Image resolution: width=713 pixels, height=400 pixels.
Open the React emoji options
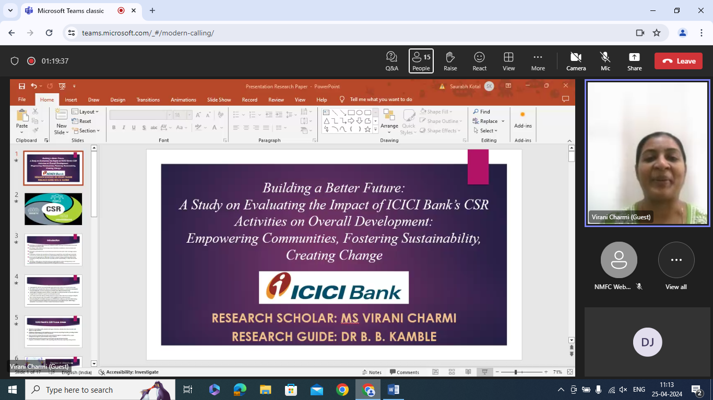pyautogui.click(x=479, y=61)
